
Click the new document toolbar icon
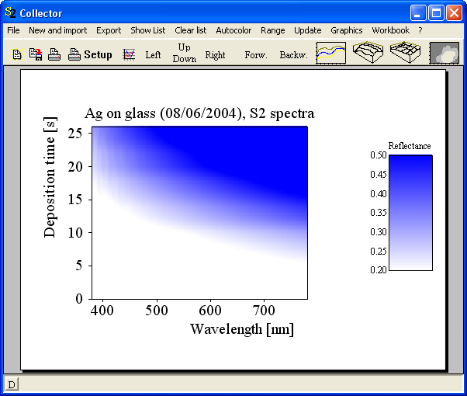pos(17,54)
